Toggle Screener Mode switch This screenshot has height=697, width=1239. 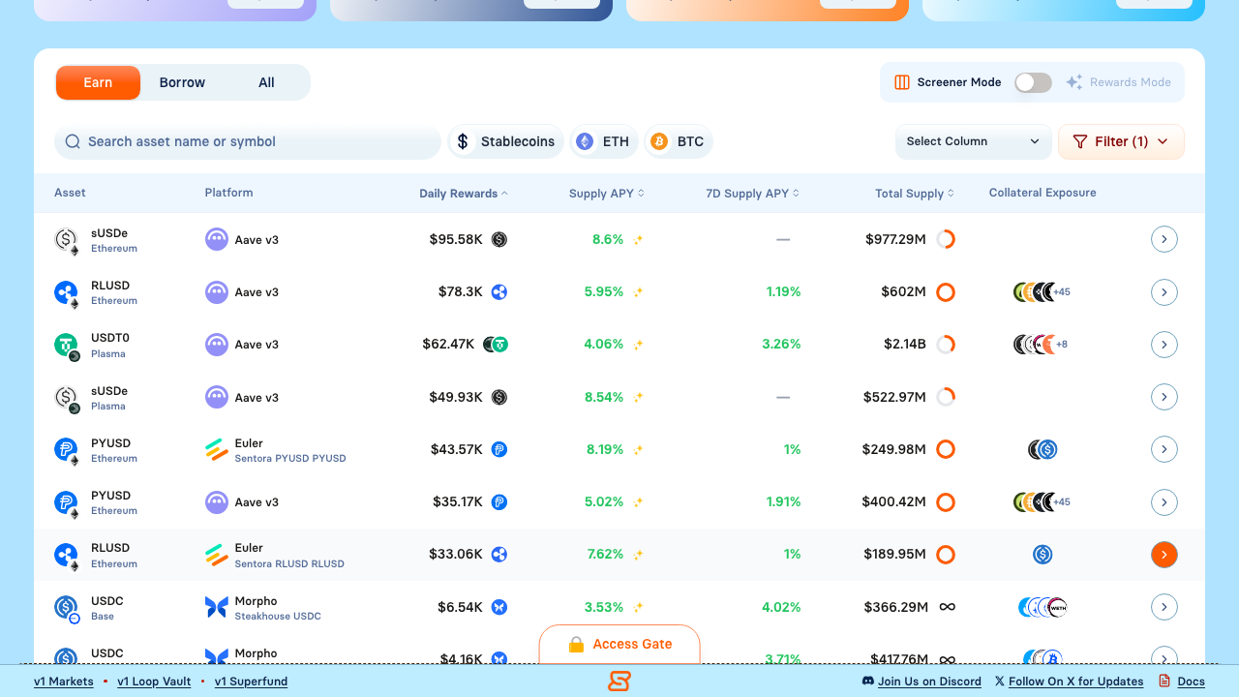[x=1033, y=83]
